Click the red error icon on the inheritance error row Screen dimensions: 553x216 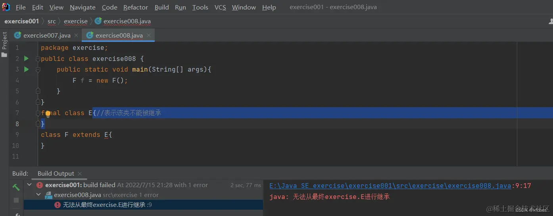(58, 205)
